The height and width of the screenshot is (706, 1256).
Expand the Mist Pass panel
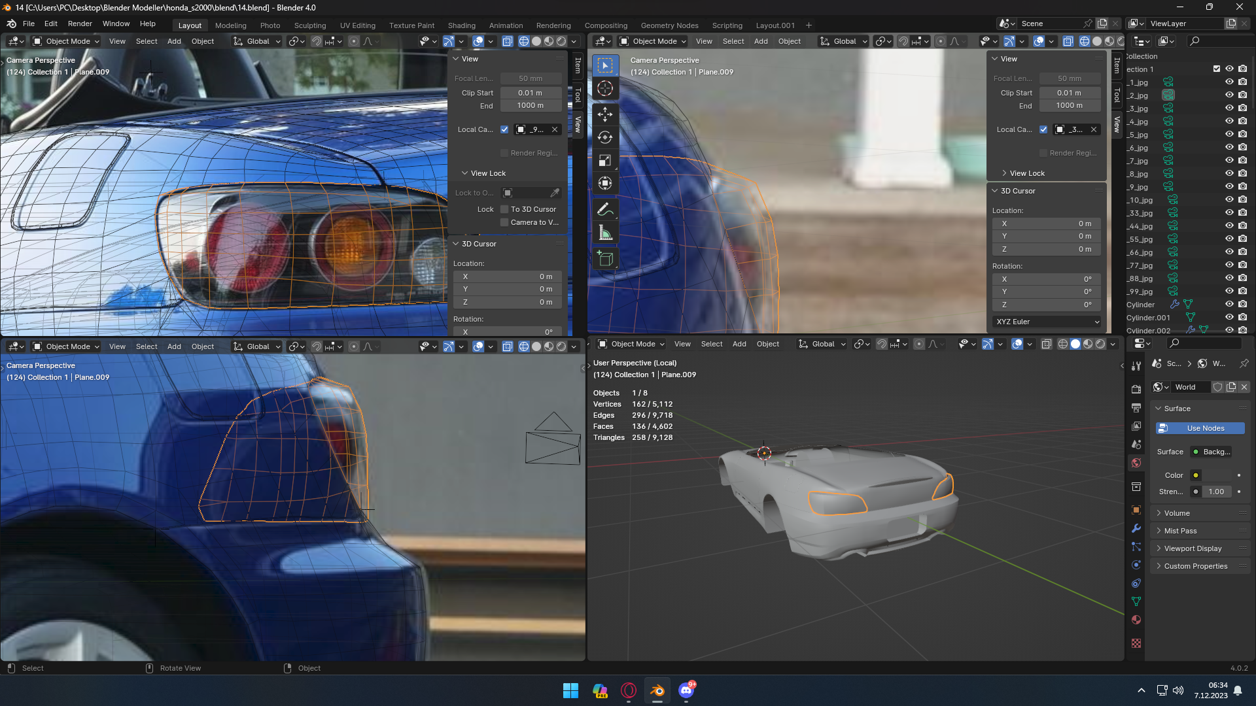click(x=1179, y=531)
